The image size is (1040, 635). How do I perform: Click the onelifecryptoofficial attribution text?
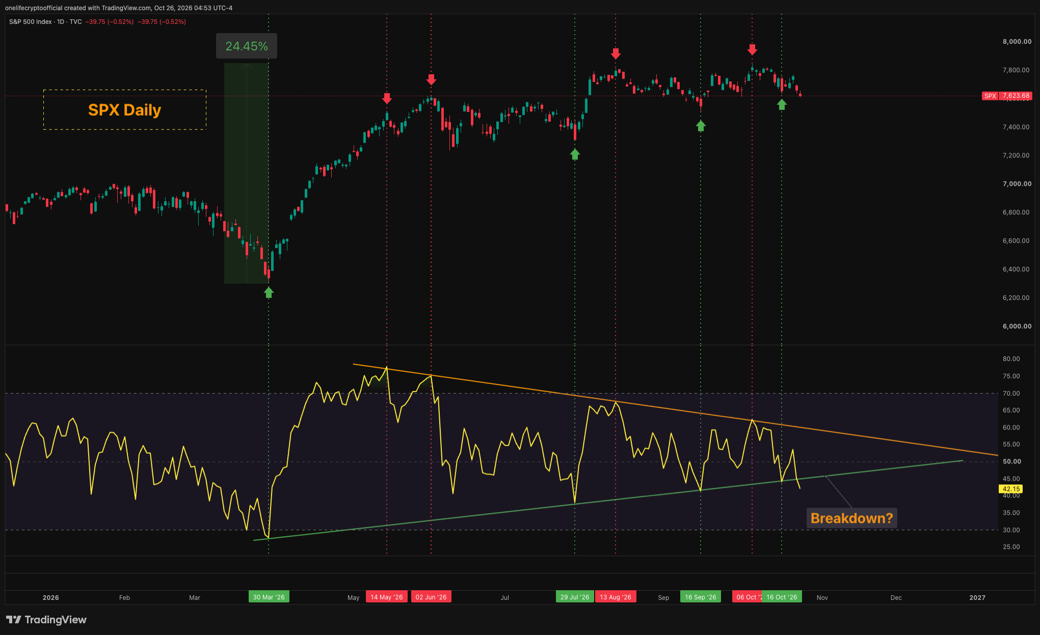point(119,8)
